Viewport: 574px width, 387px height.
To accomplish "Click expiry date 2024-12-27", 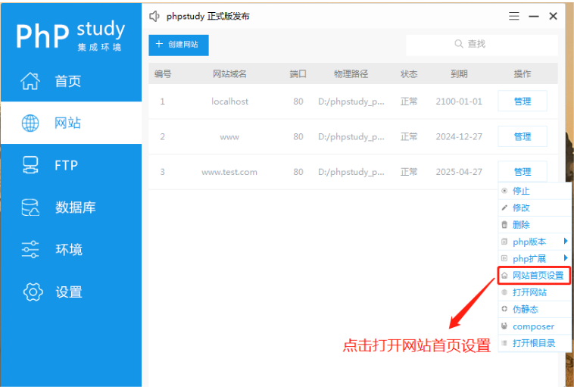I will [459, 136].
